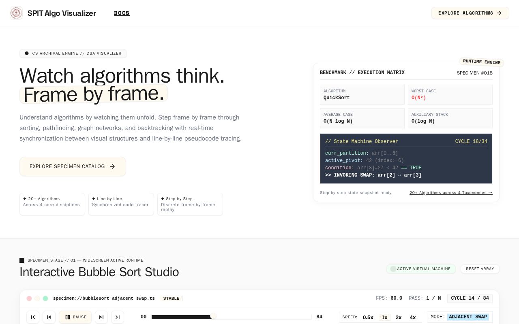Follow the 20+ Algorithms across 4 Taxonomies link
This screenshot has width=519, height=324.
451,193
